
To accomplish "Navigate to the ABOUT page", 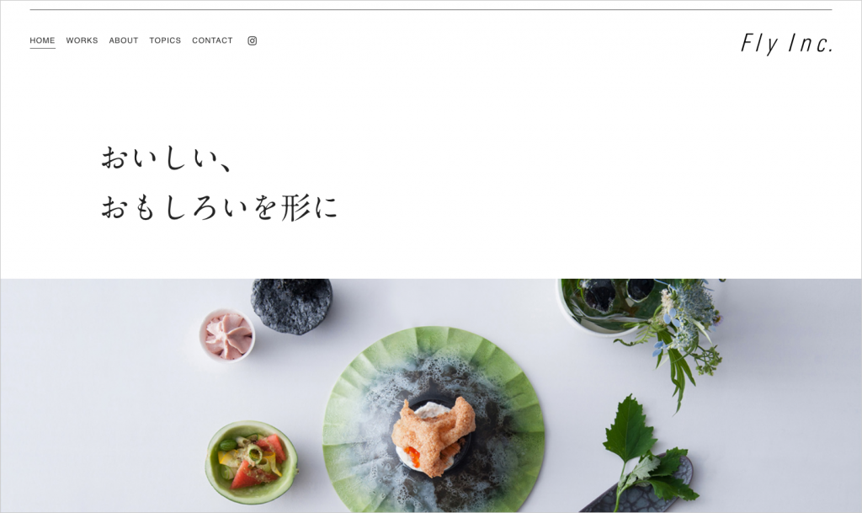I will point(124,40).
